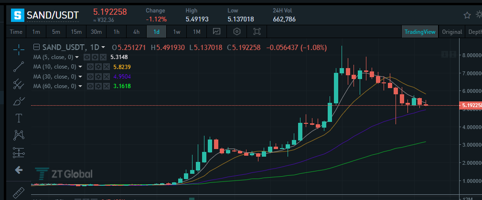Move pane down arrow button

[x=445, y=54]
